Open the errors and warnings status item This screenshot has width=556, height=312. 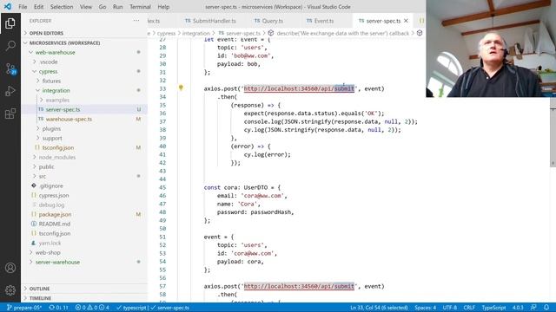pos(92,308)
